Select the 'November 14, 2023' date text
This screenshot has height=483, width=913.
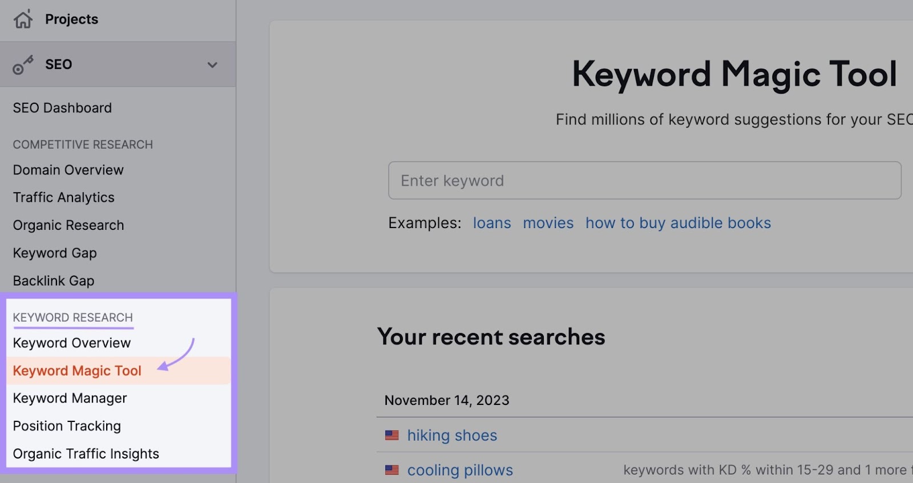click(x=447, y=400)
